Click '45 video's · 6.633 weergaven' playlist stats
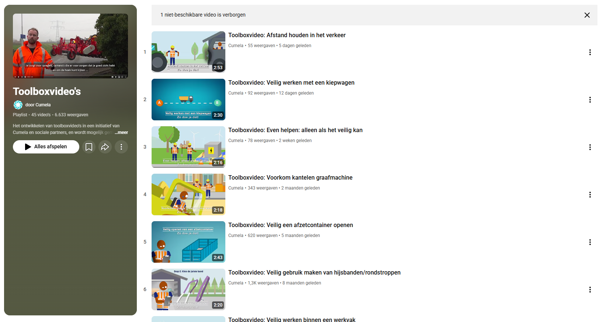 coord(60,115)
